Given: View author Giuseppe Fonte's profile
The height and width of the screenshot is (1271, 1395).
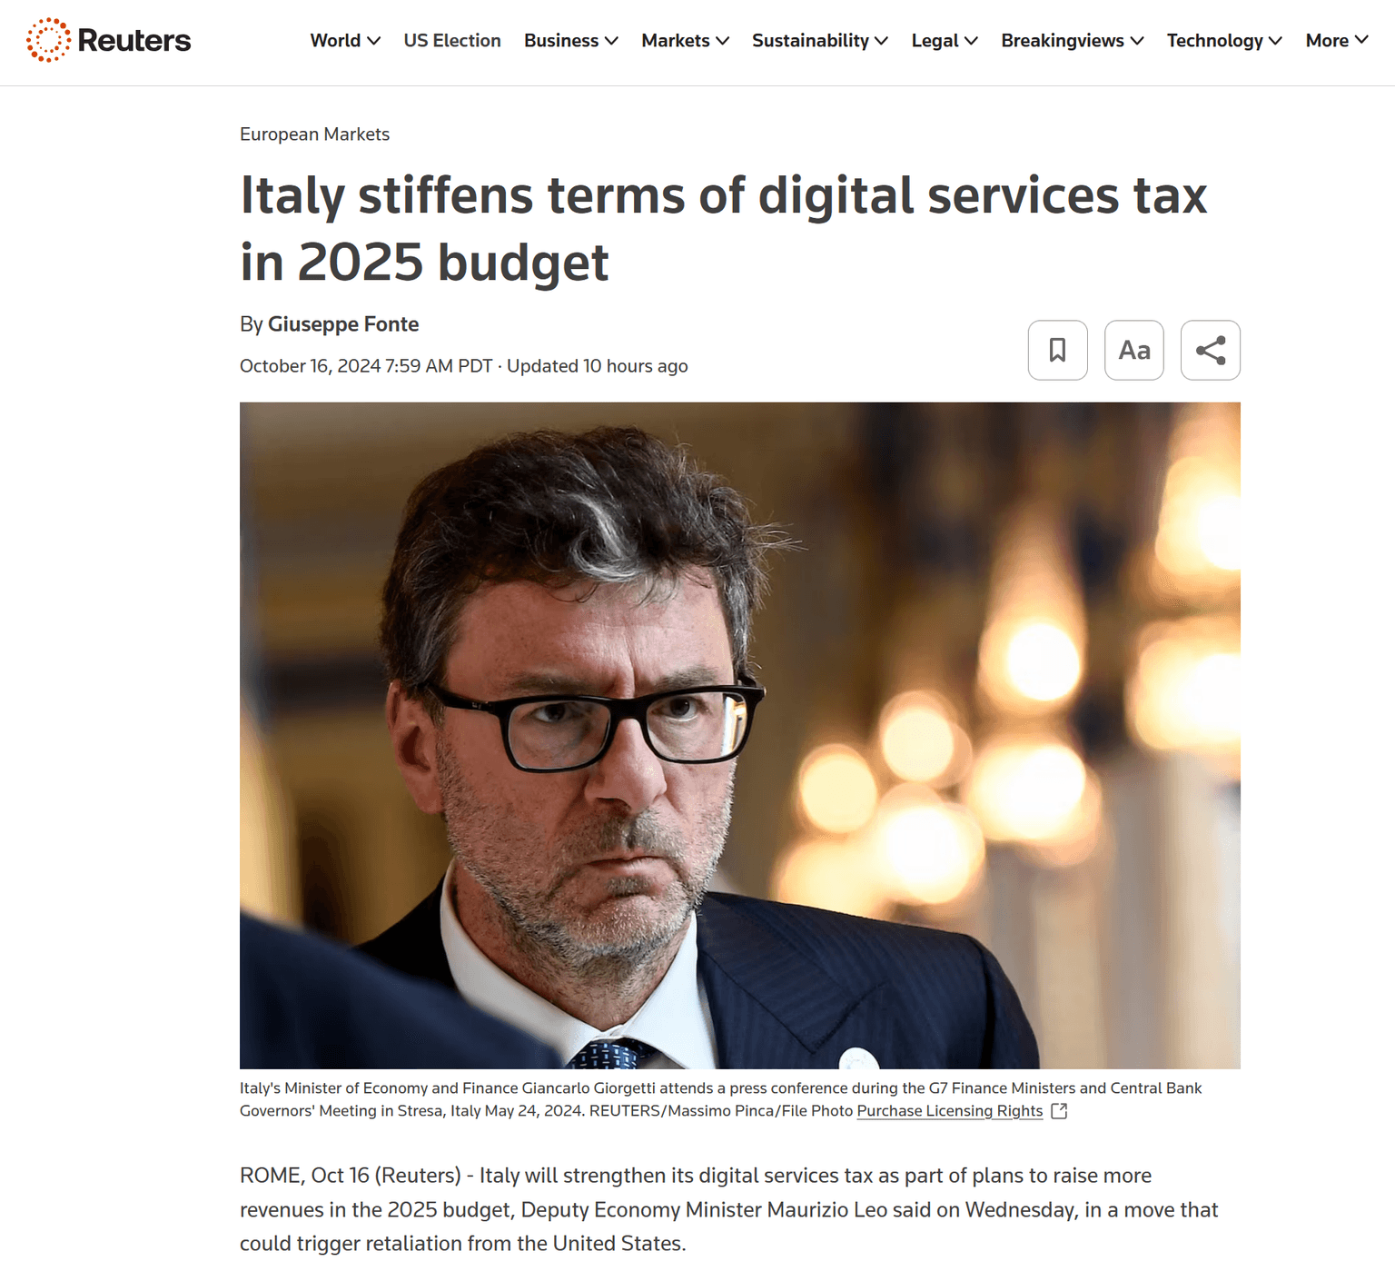Looking at the screenshot, I should (342, 324).
